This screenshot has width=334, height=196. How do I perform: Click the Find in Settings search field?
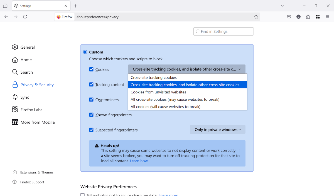[x=223, y=31]
